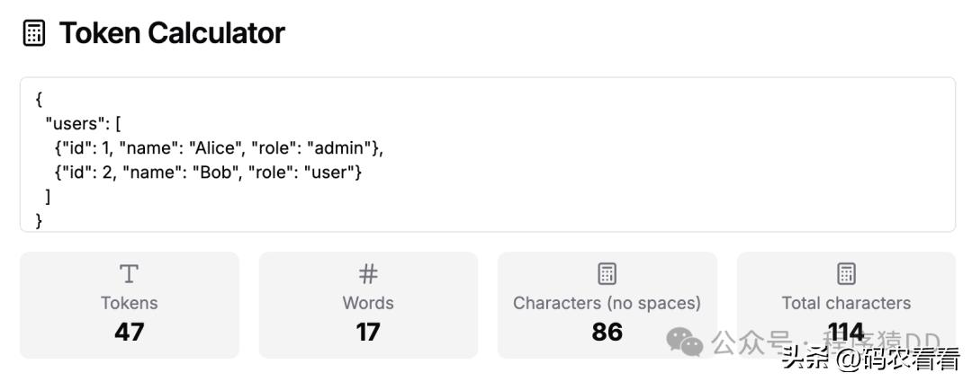Click the character count value 86
972x382 pixels.
(x=607, y=333)
